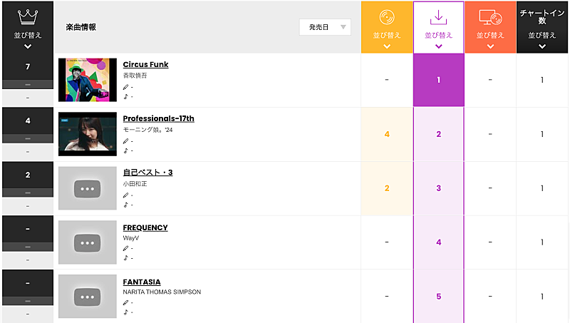Open the Professionals-17th song link
Viewport: 570px width, 323px height.
coord(158,118)
